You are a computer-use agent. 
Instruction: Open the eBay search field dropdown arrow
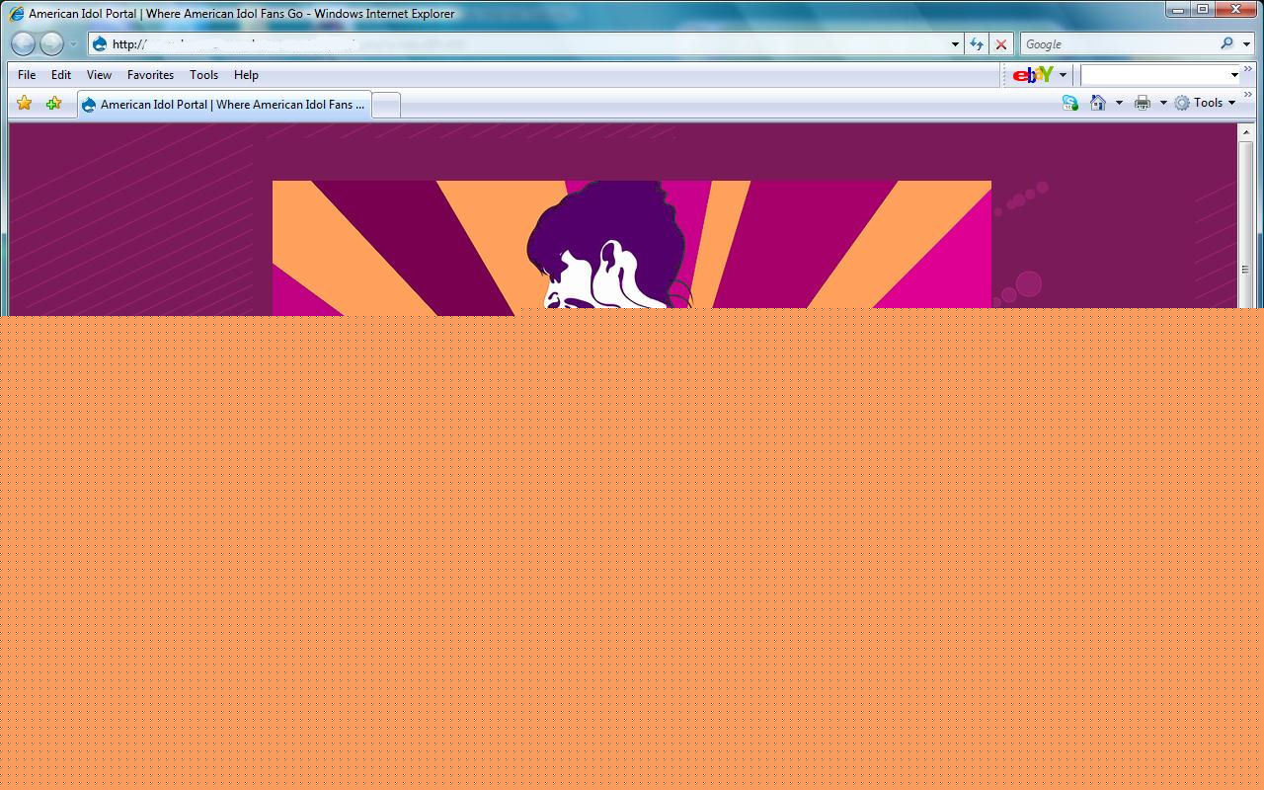coord(1234,75)
